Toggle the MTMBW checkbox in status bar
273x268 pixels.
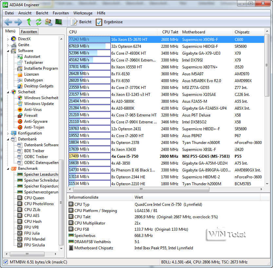click(6, 262)
